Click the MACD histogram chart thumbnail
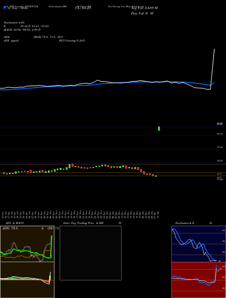This screenshot has height=298, width=226. [27, 280]
